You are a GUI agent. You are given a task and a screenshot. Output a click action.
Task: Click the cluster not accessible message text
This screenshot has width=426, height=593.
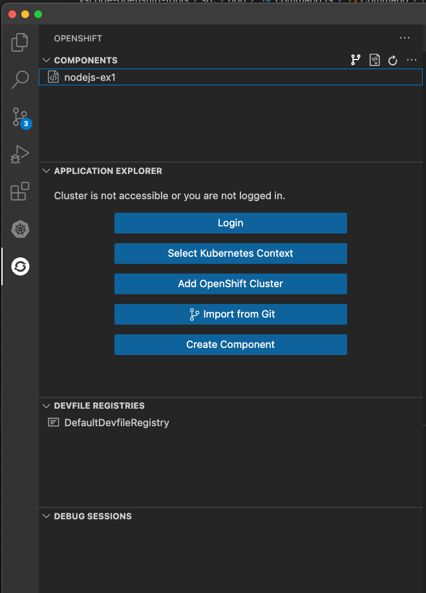169,195
